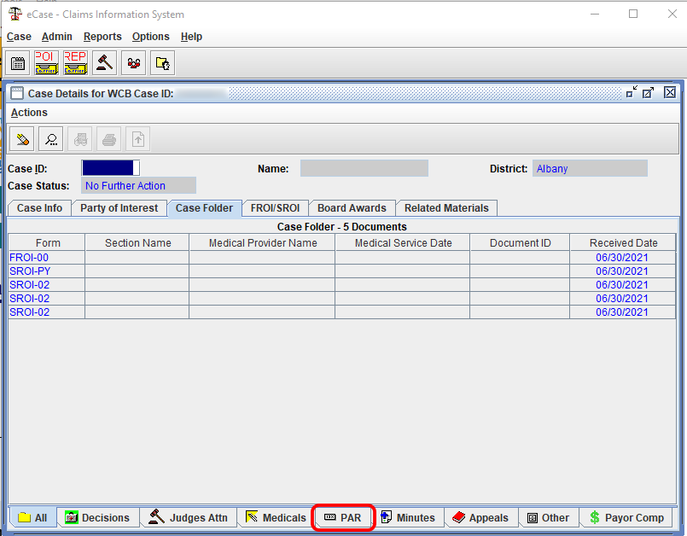Open the POI Carrier toolbar icon
Viewport: 687px width, 536px height.
click(x=46, y=62)
